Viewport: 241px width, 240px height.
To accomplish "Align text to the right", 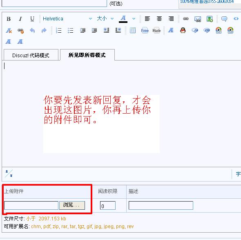I will (171, 19).
